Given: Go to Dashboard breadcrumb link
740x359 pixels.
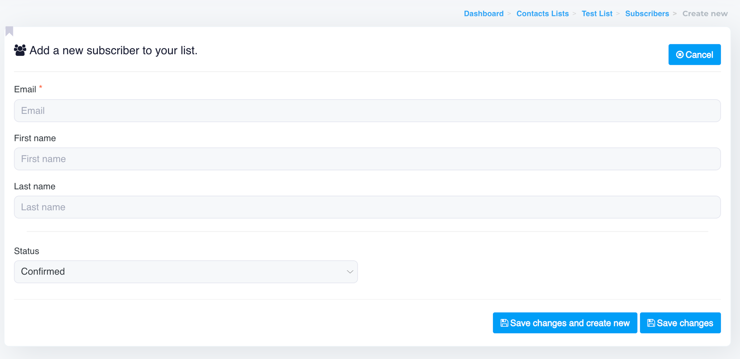Looking at the screenshot, I should click(x=483, y=14).
